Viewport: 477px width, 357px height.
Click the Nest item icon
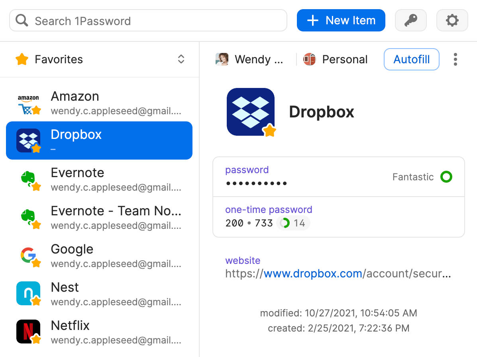point(28,293)
